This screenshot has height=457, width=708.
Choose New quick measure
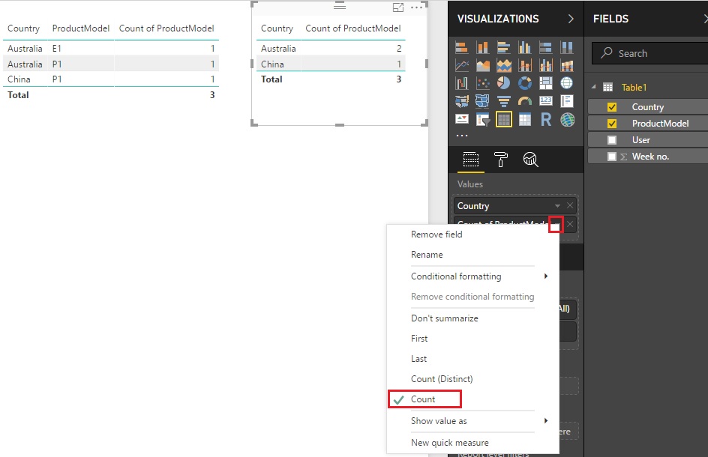pyautogui.click(x=472, y=443)
